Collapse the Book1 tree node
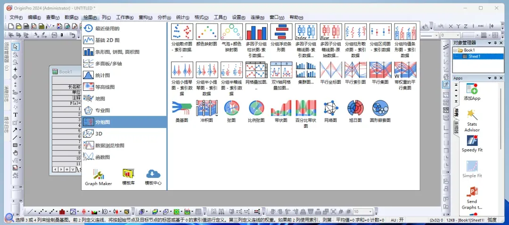The height and width of the screenshot is (225, 509). click(x=455, y=50)
